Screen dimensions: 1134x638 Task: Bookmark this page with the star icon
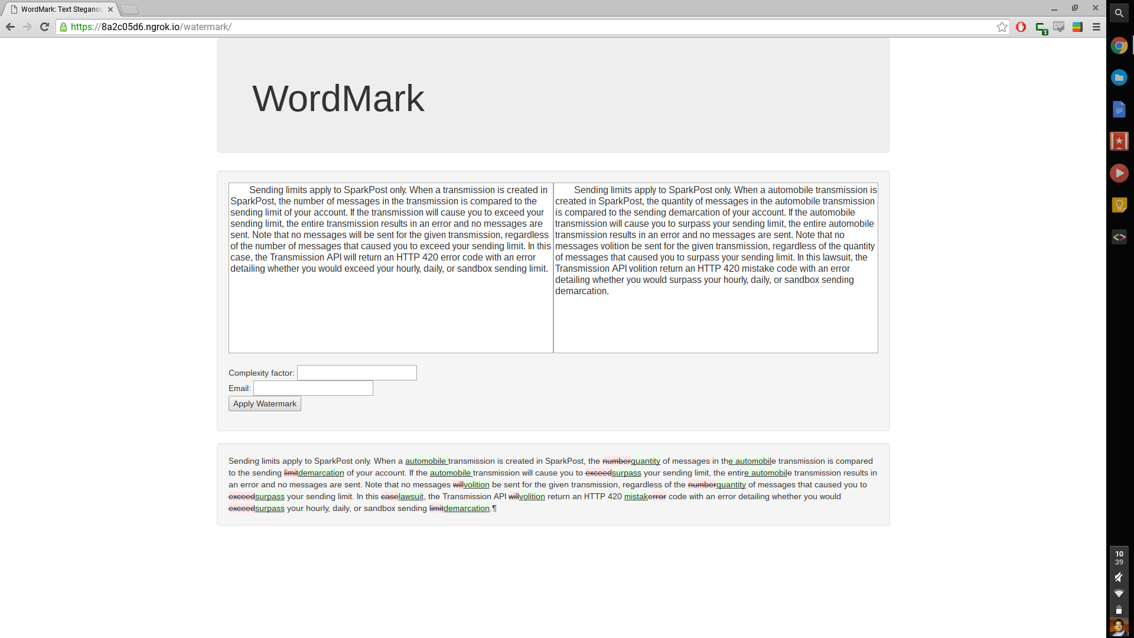pyautogui.click(x=1002, y=27)
